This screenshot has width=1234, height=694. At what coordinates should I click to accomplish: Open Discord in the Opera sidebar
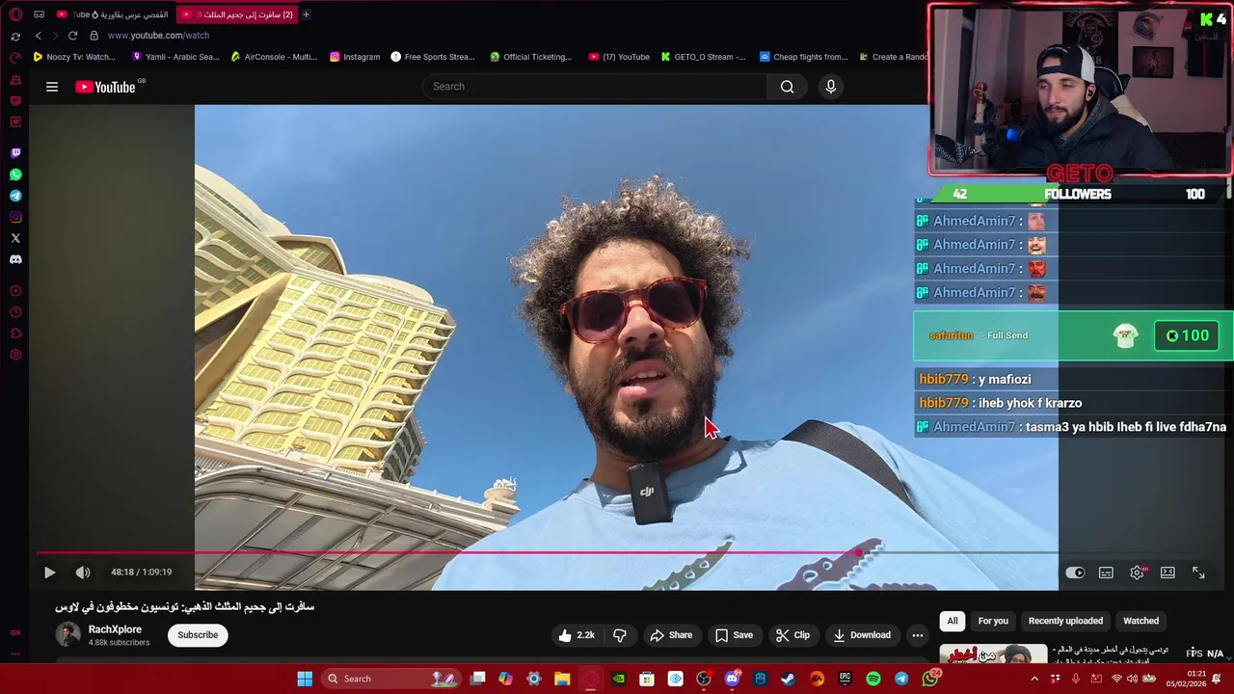(x=15, y=259)
